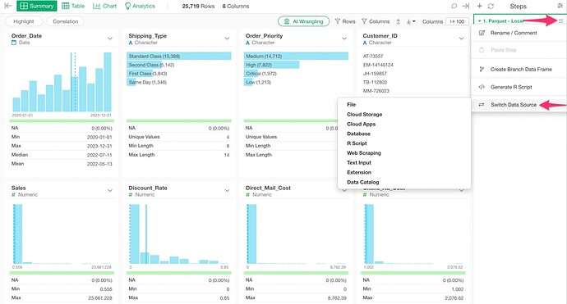Expand the Order_Priority column dropdown chevron
This screenshot has width=567, height=304.
[x=344, y=39]
